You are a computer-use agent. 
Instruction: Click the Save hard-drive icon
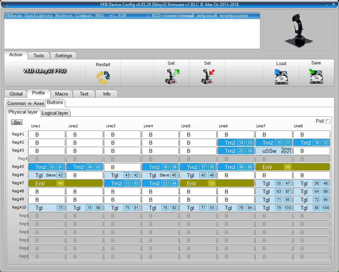tap(316, 76)
